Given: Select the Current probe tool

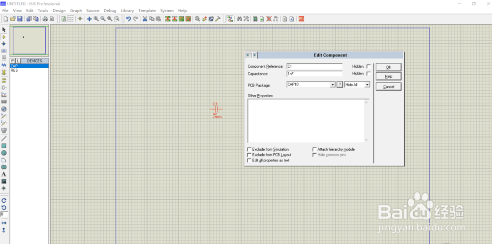Looking at the screenshot, I should tap(4, 123).
